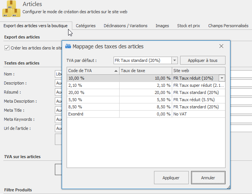Image resolution: width=252 pixels, height=194 pixels.
Task: Click FR Taux super réduit site web cell
Action: pos(199,85)
